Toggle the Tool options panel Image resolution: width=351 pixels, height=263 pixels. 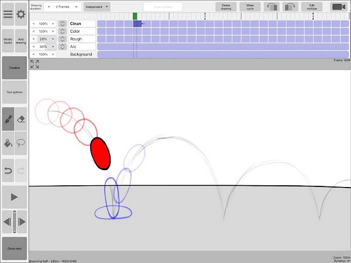(x=14, y=92)
